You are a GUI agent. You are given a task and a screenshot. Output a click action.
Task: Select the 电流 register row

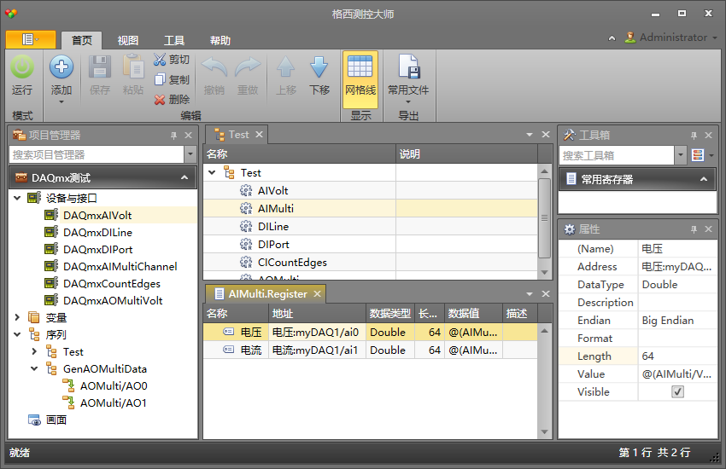click(370, 350)
